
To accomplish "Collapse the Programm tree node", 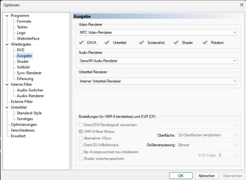I will (7, 16).
